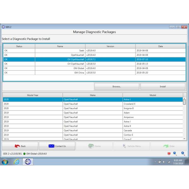Click the vehicle list scroll down arrow
The image size is (189, 189).
point(185,138)
